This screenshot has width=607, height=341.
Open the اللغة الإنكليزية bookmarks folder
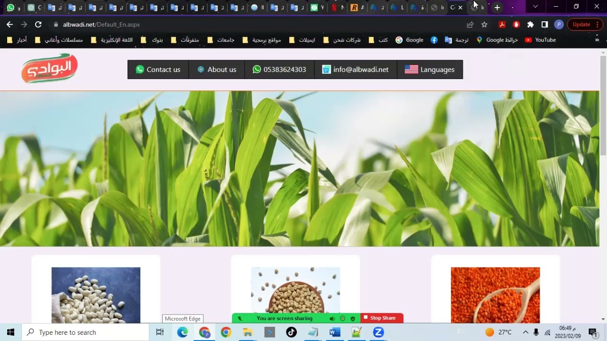point(112,40)
